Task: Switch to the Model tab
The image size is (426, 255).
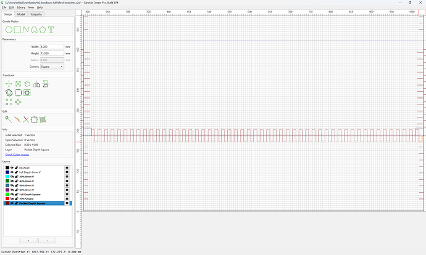Action: (x=21, y=14)
